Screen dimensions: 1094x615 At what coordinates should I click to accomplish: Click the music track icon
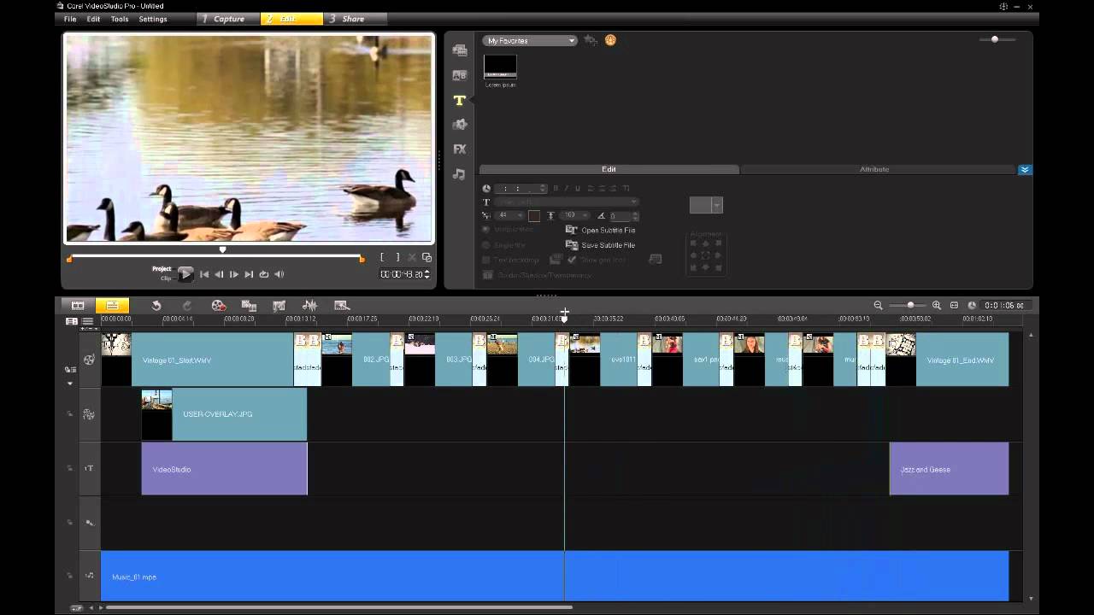[89, 576]
